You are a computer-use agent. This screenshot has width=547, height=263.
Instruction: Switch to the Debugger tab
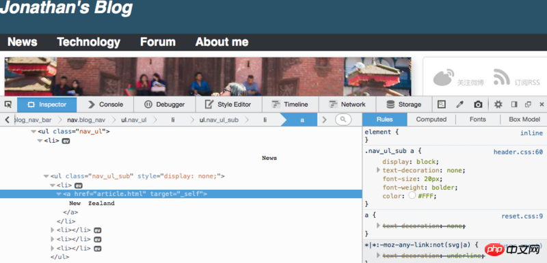pos(165,105)
